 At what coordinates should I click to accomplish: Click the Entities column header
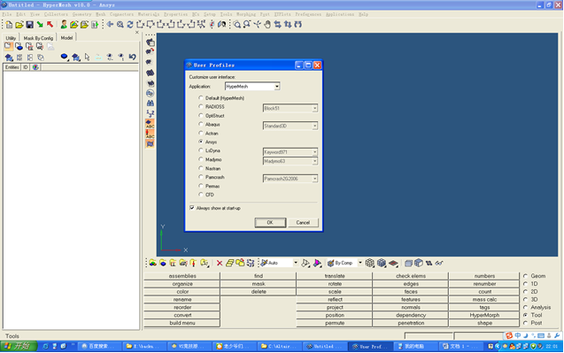(x=12, y=67)
